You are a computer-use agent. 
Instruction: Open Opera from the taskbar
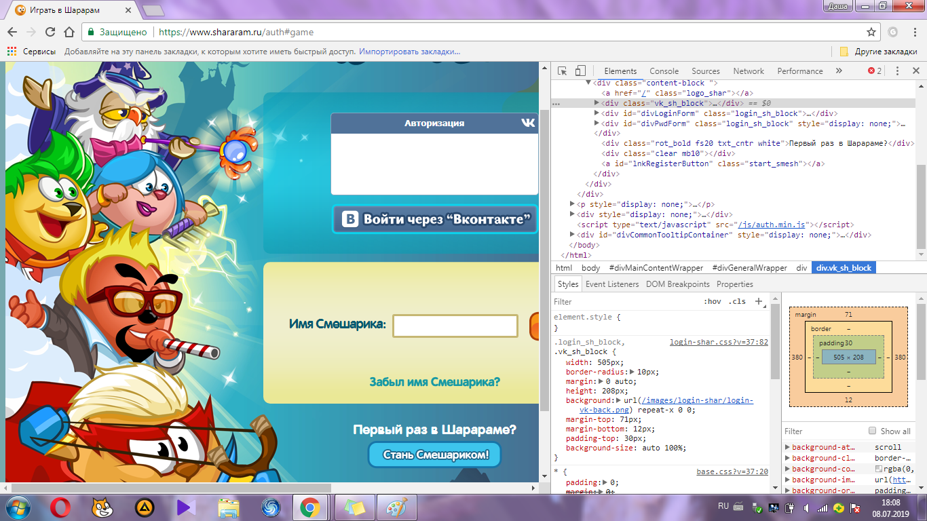pos(62,507)
